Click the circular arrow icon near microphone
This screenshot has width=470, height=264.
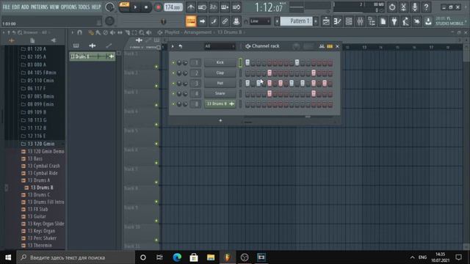pyautogui.click(x=392, y=7)
